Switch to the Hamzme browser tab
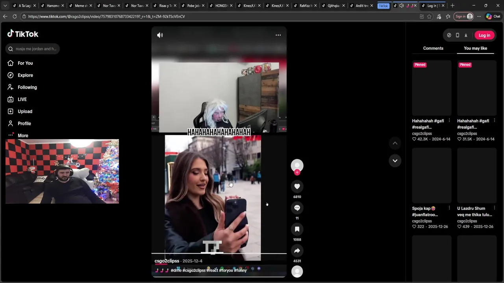Viewport: 504px width, 283px height. tap(52, 6)
